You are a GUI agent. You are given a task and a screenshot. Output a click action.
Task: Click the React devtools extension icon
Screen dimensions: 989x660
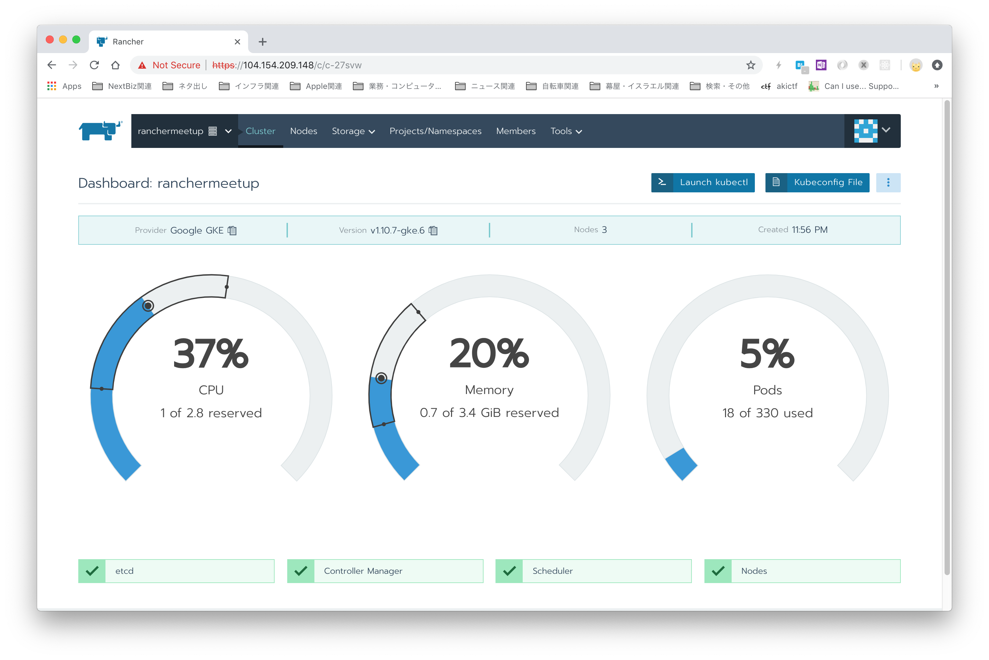[885, 65]
